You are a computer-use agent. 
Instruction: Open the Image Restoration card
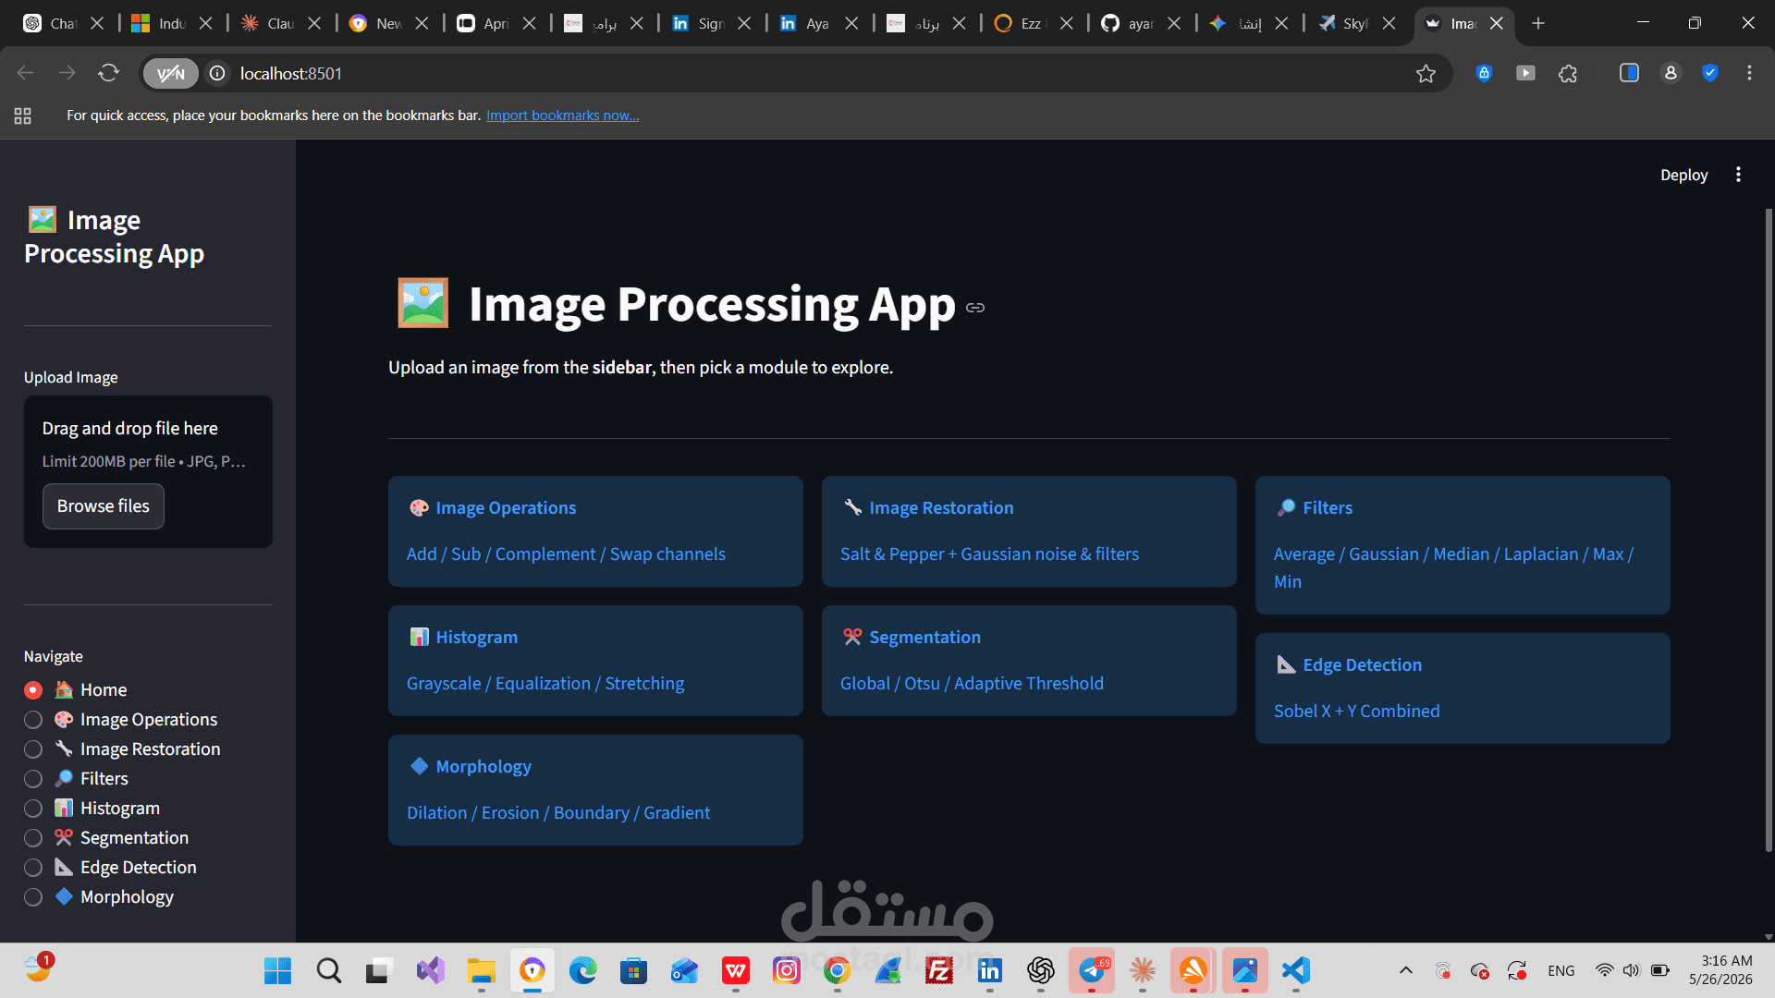point(1029,531)
